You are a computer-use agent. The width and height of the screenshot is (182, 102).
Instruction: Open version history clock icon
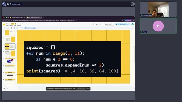pyautogui.click(x=93, y=24)
